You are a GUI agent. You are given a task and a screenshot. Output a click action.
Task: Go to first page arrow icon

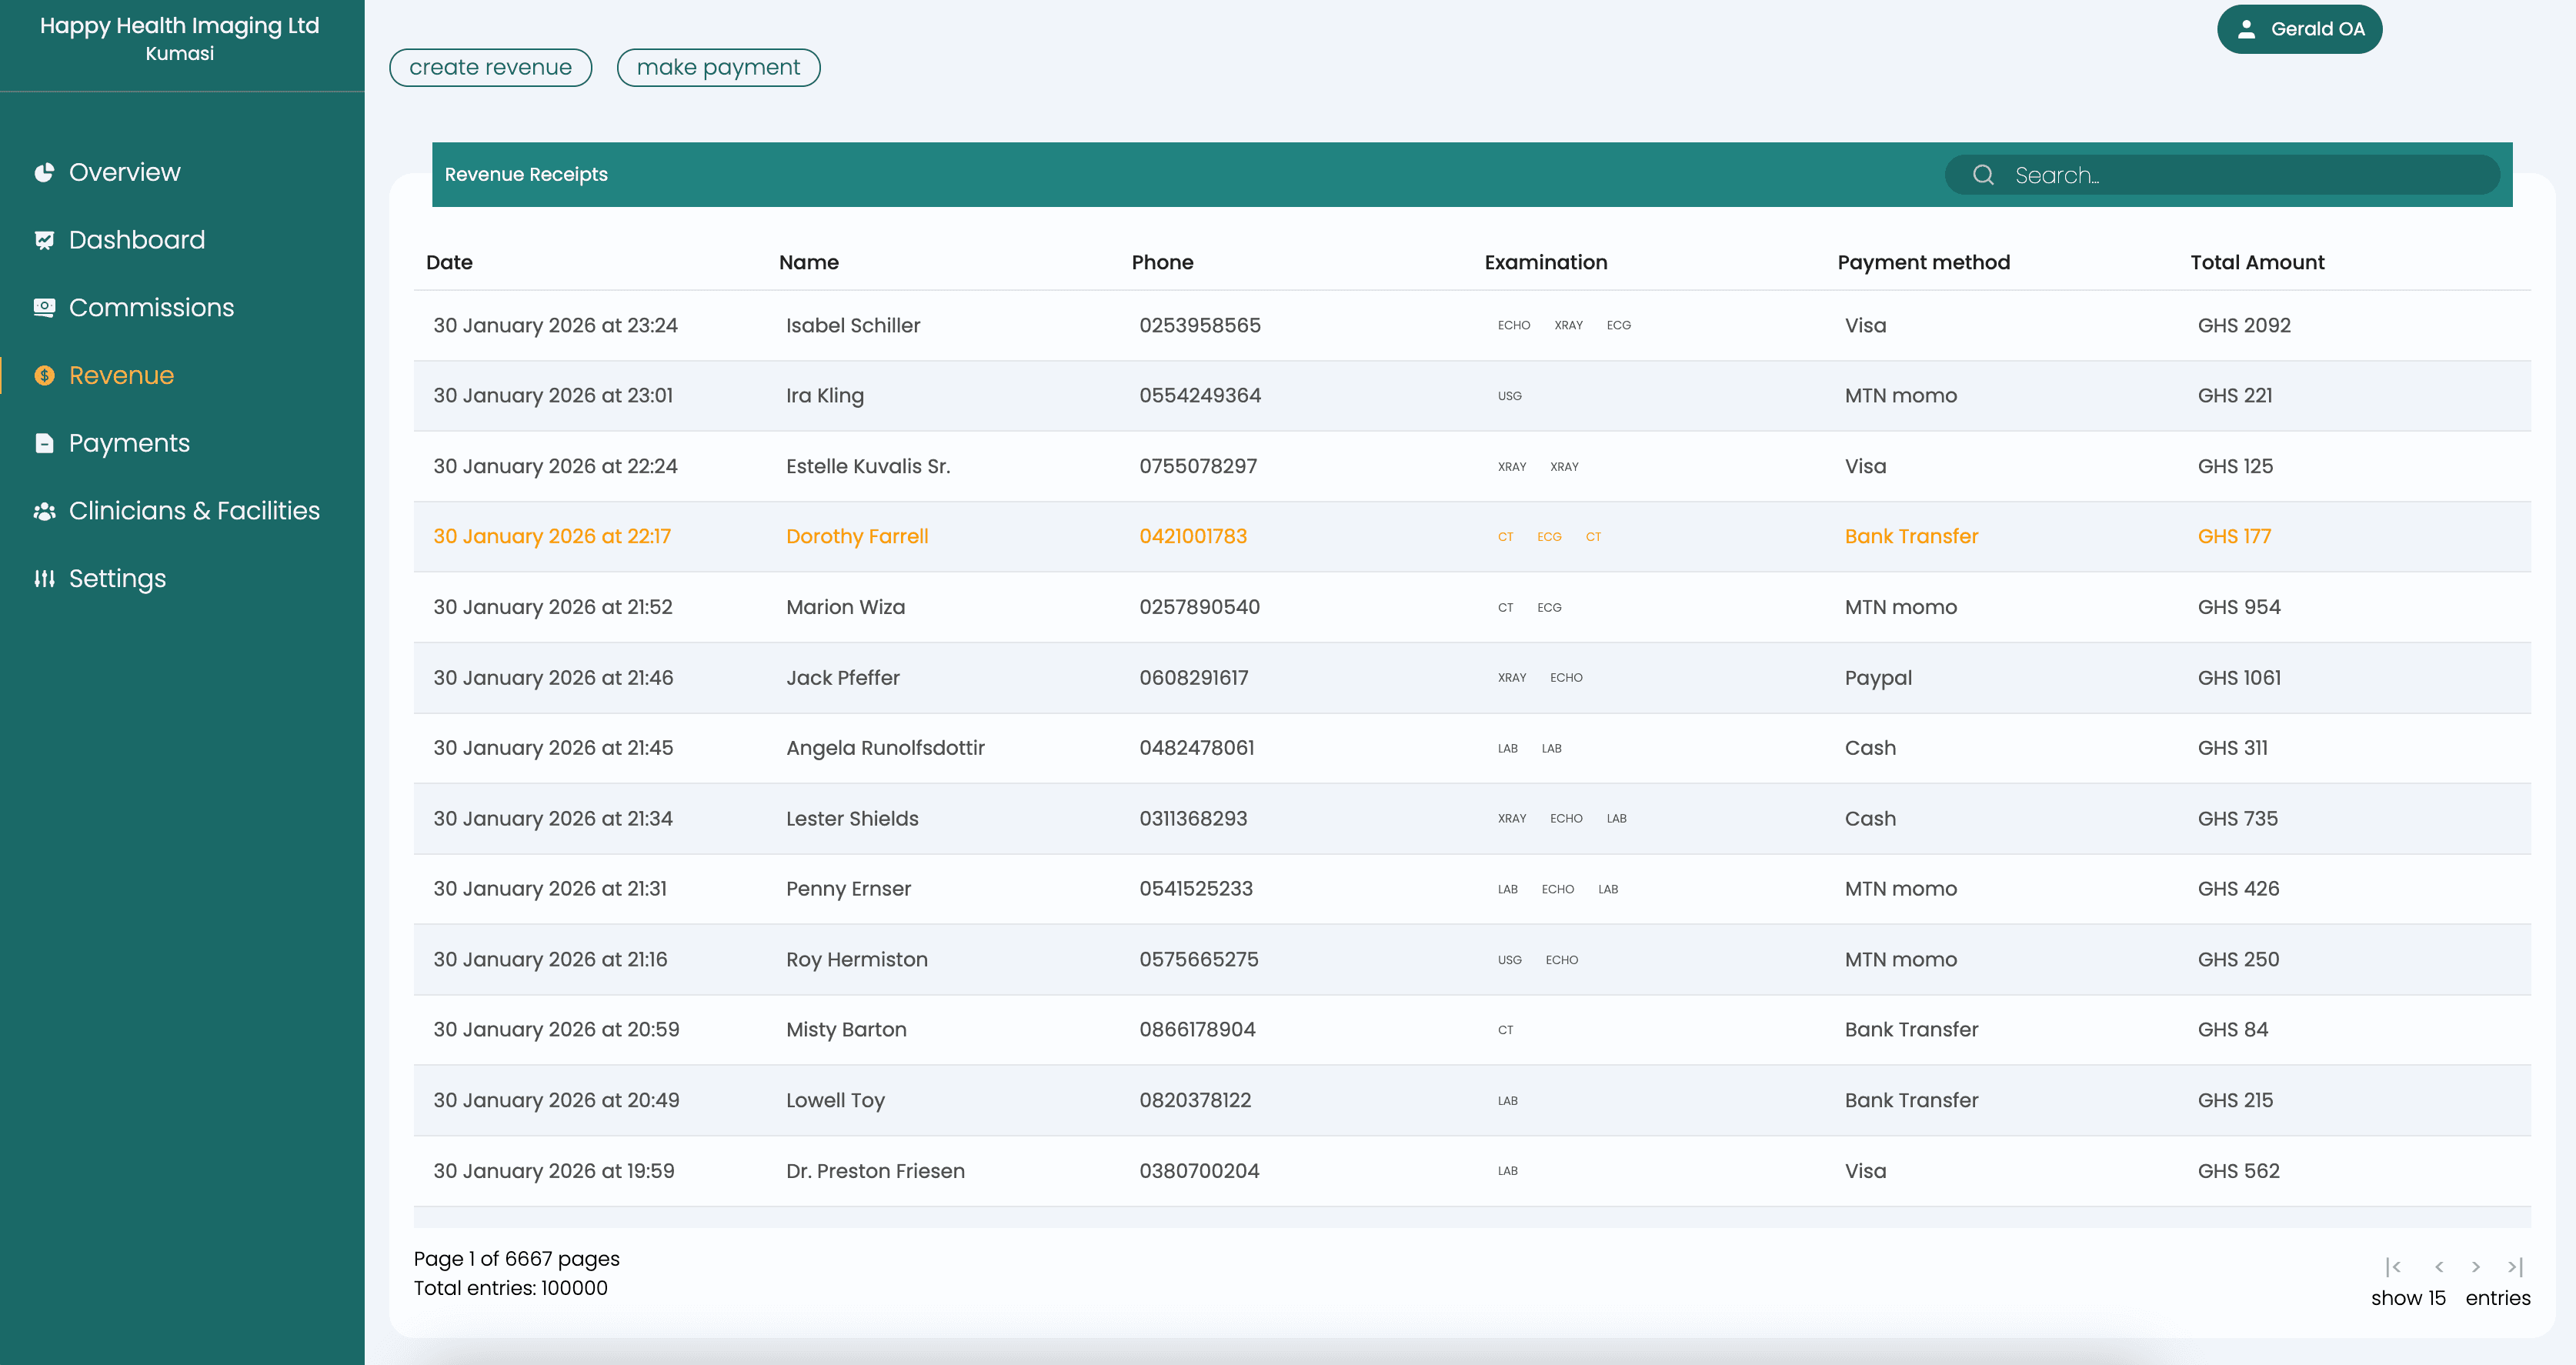click(2393, 1267)
